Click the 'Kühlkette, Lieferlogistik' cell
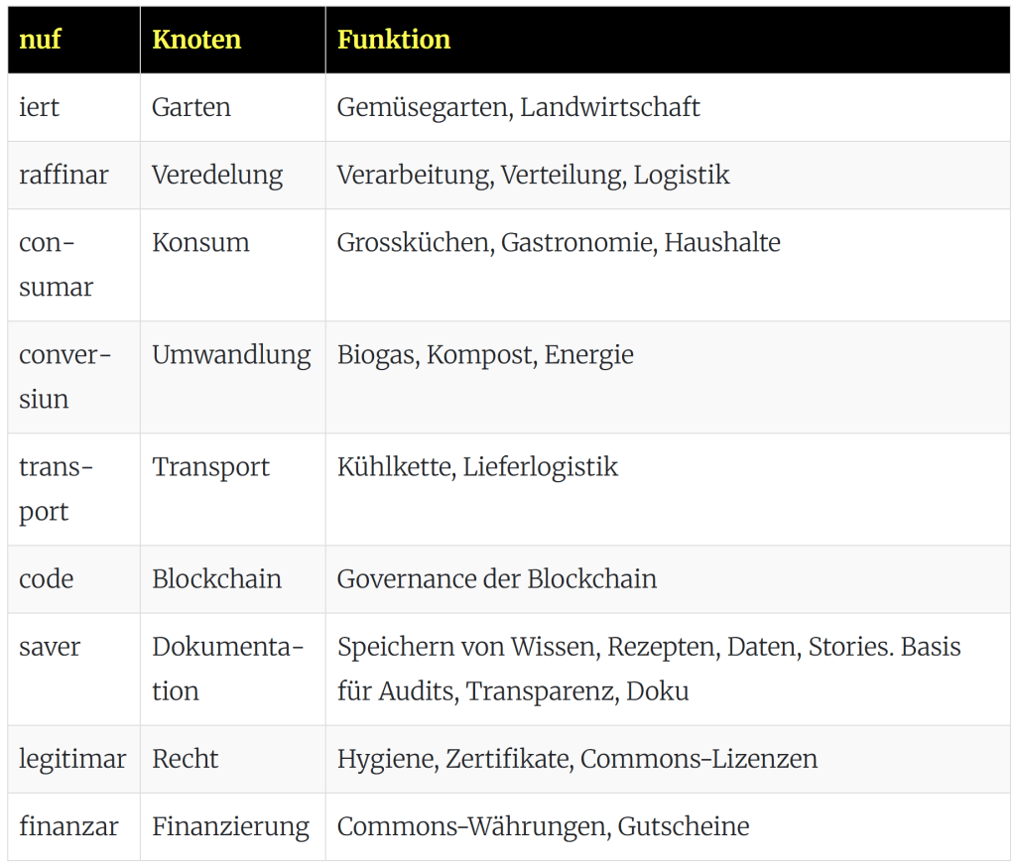Viewport: 1016px width, 865px height. coord(477,467)
